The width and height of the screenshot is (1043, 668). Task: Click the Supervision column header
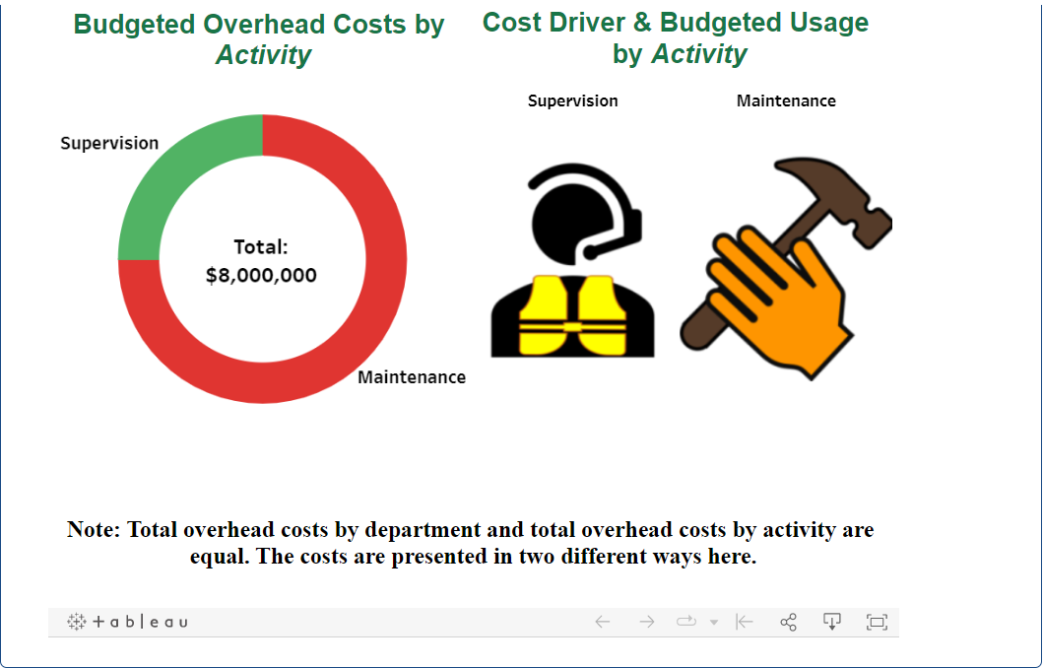click(572, 100)
